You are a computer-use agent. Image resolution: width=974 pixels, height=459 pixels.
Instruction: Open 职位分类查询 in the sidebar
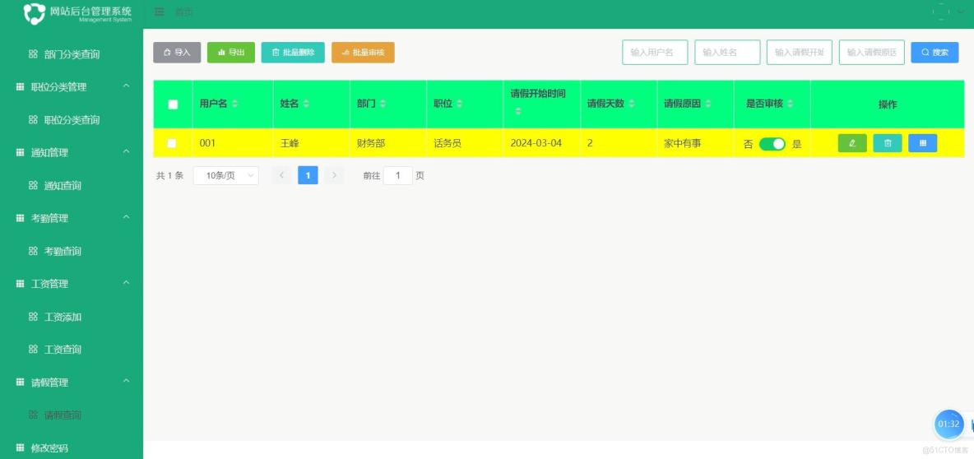coord(72,120)
